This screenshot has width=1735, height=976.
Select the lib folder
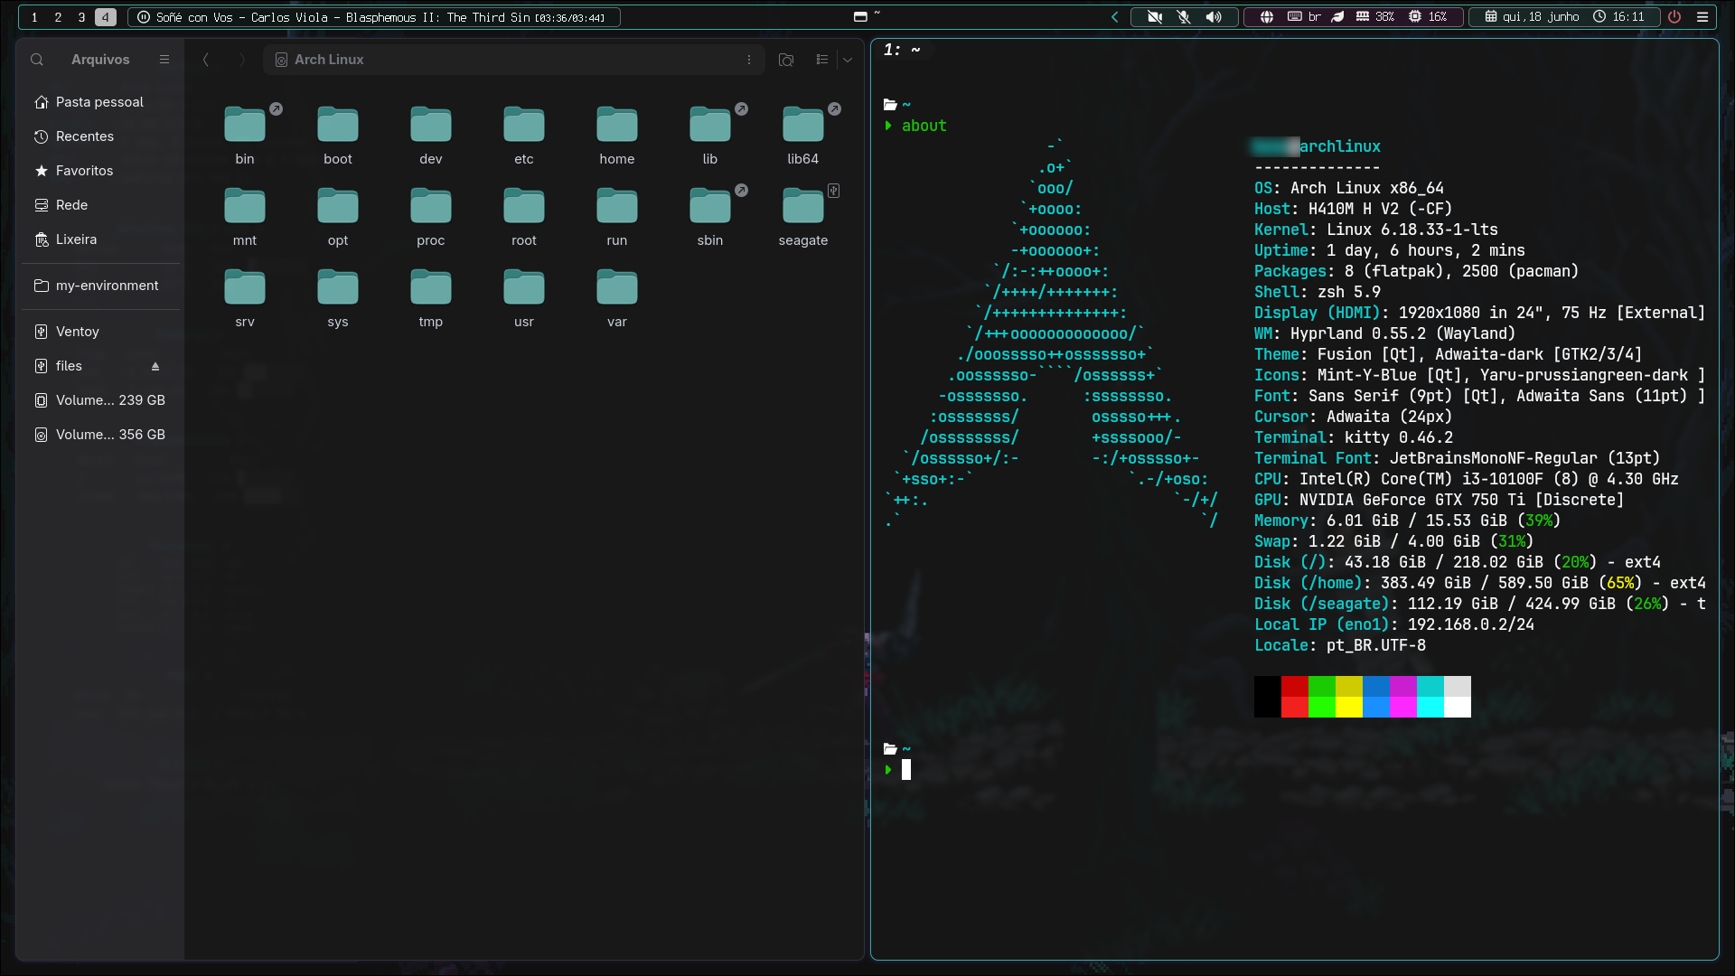point(710,136)
